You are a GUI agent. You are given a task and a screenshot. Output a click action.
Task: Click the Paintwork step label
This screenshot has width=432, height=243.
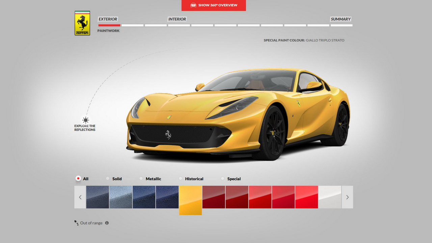(x=108, y=31)
